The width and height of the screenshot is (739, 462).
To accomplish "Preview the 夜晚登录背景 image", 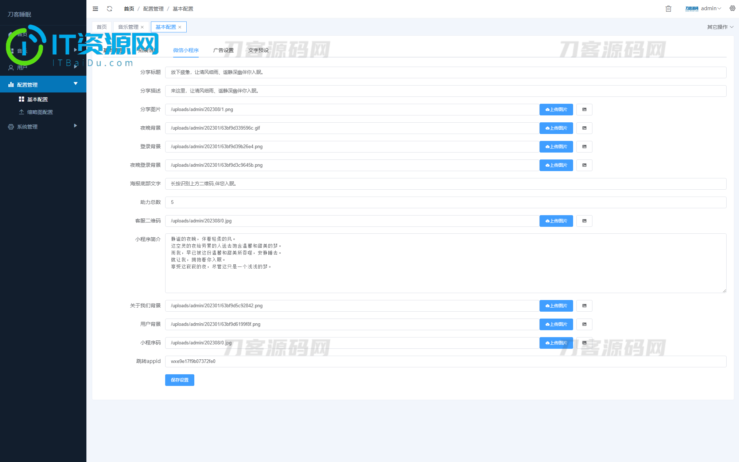I will tap(584, 165).
